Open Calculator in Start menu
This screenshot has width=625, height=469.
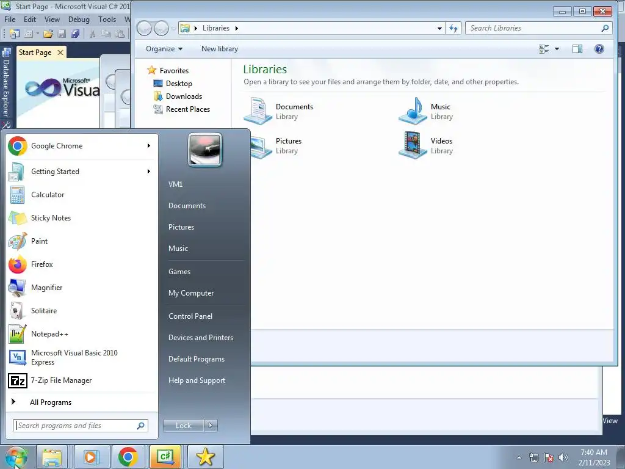click(x=82, y=195)
